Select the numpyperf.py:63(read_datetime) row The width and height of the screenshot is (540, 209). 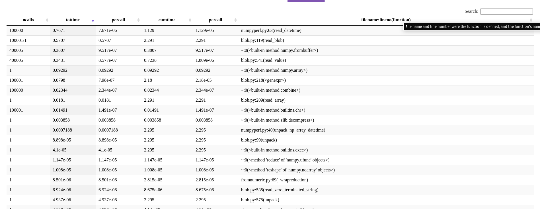pyautogui.click(x=270, y=30)
